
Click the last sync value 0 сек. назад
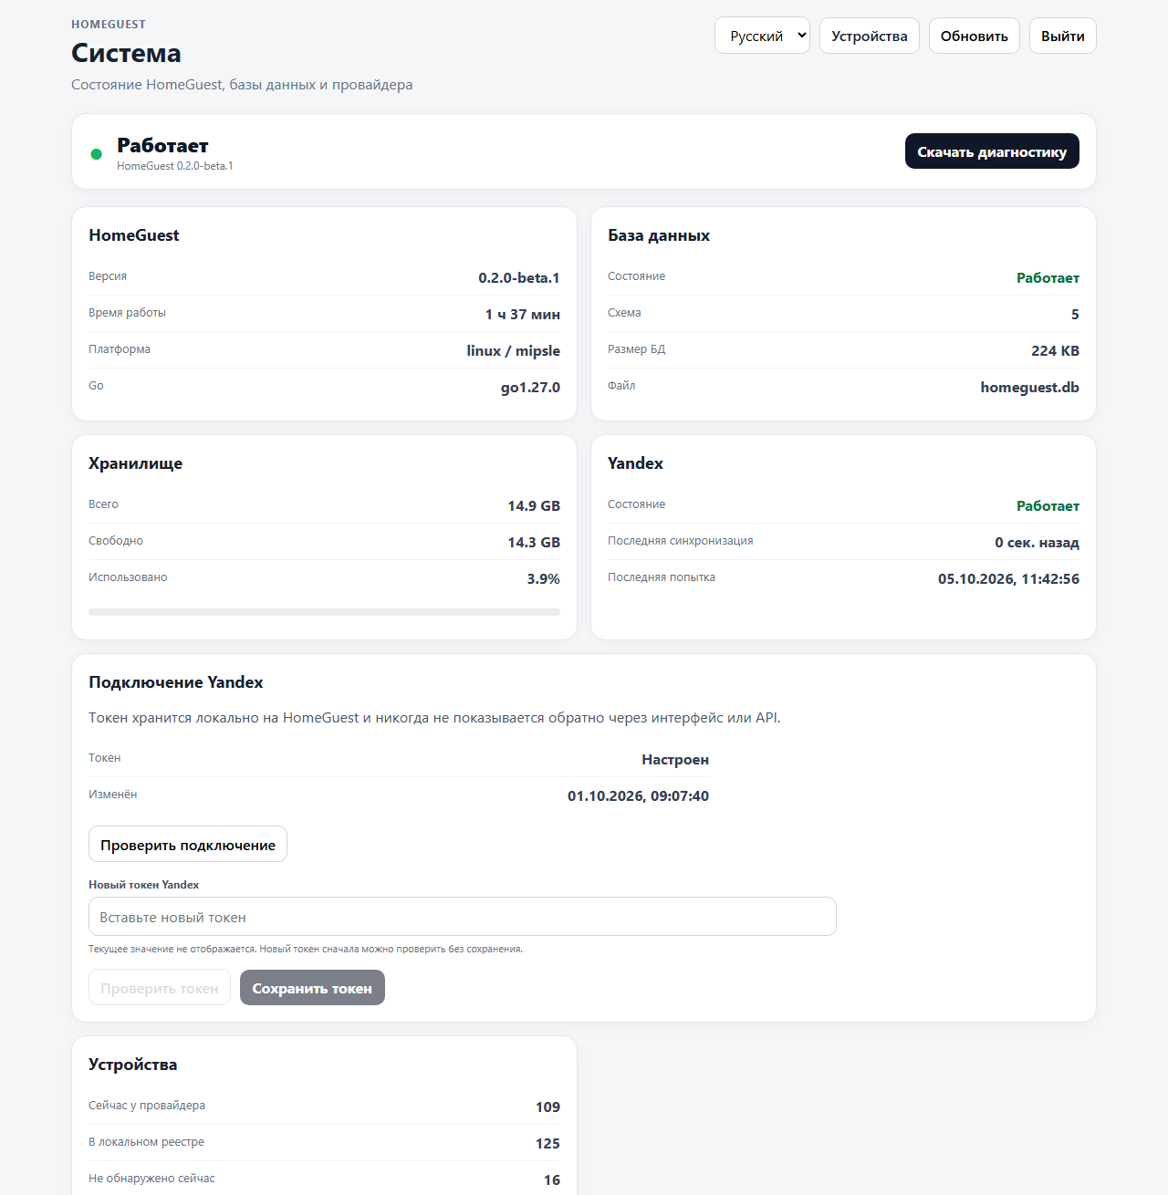[x=1037, y=543]
